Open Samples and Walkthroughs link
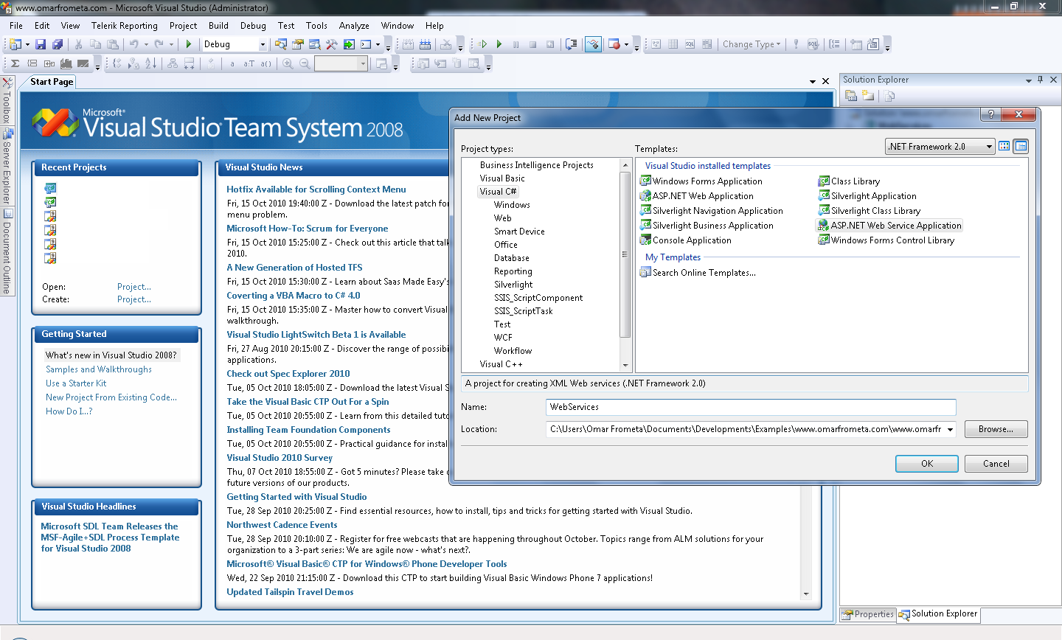Viewport: 1062px width, 640px height. [x=99, y=369]
